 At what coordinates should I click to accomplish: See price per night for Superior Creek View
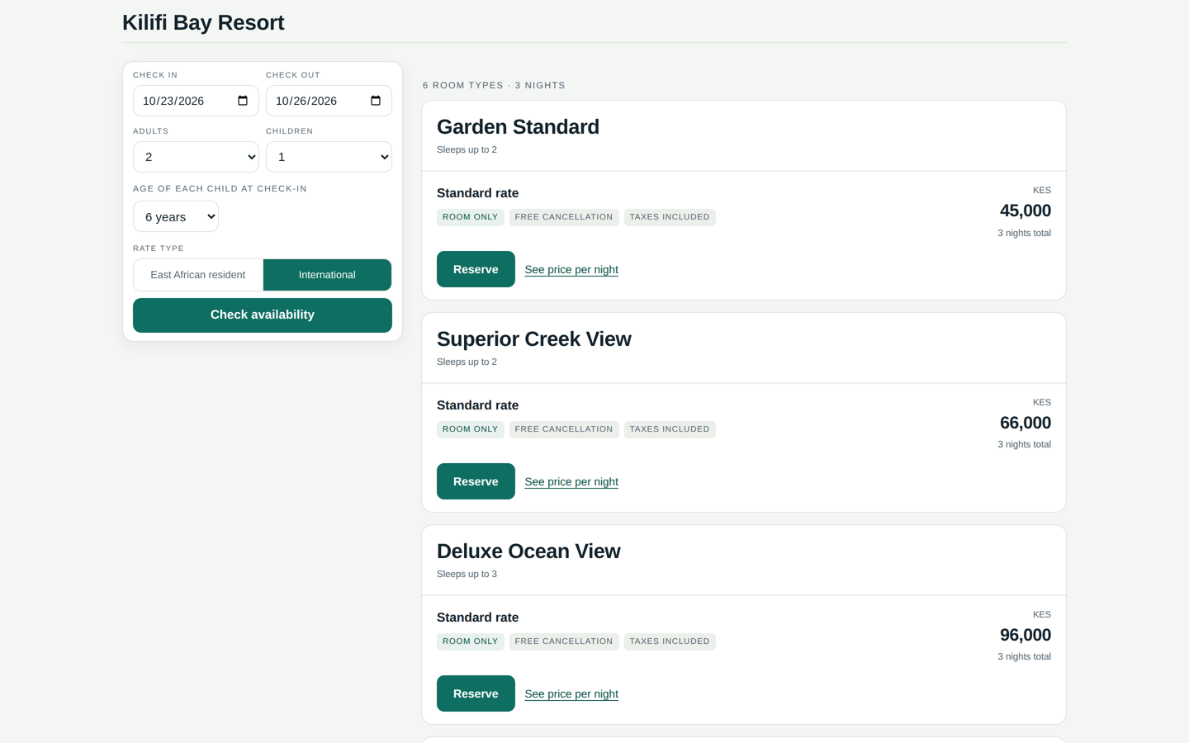pos(571,482)
